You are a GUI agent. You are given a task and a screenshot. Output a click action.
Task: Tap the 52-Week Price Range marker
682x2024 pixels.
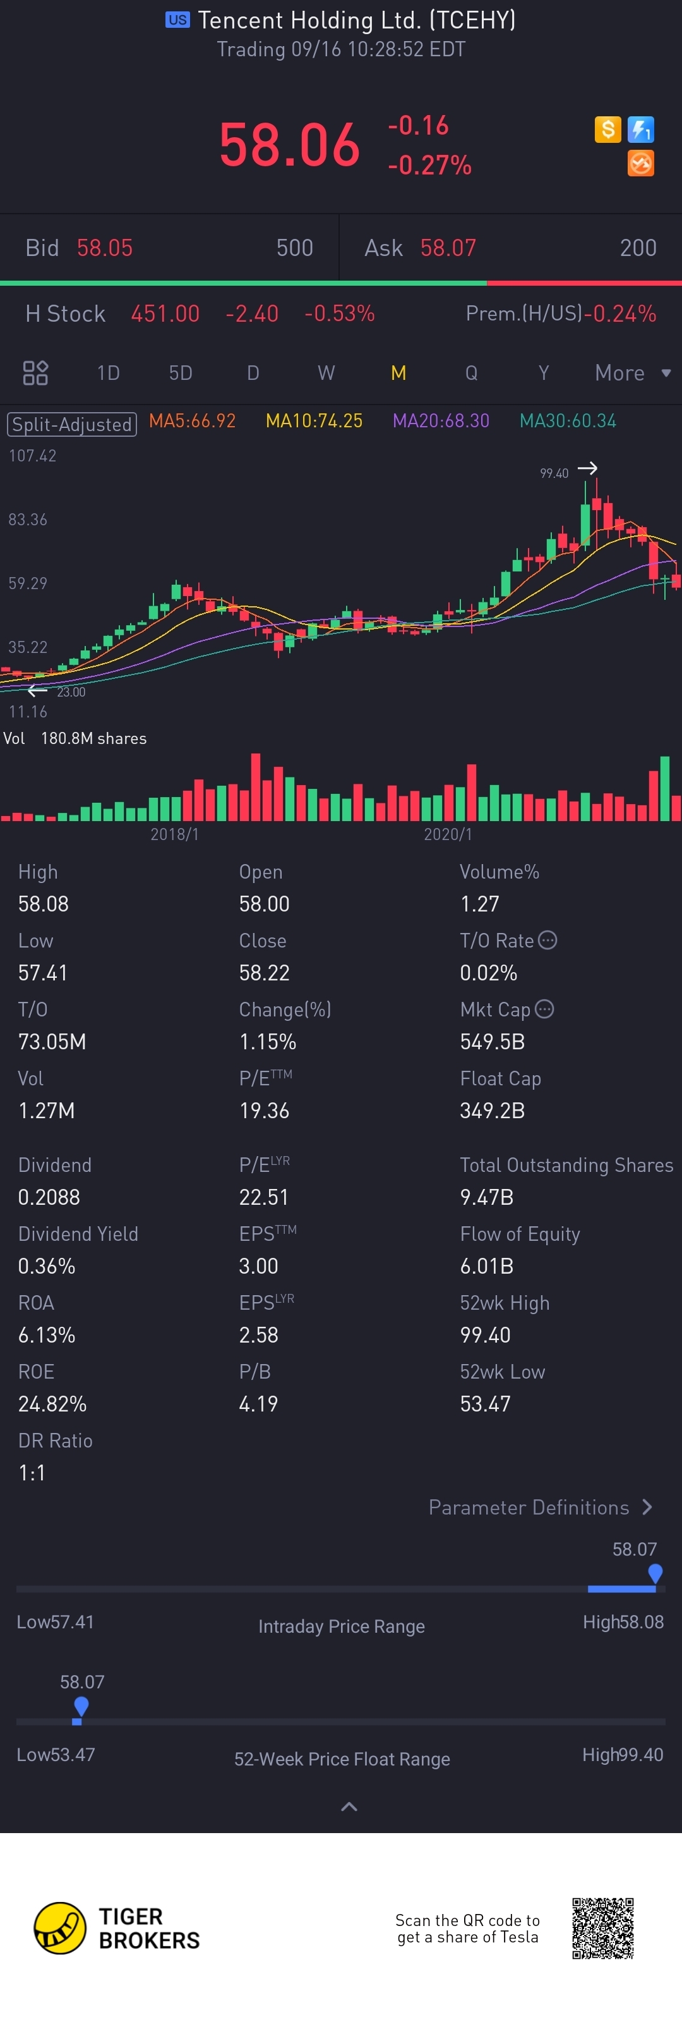(x=81, y=1707)
